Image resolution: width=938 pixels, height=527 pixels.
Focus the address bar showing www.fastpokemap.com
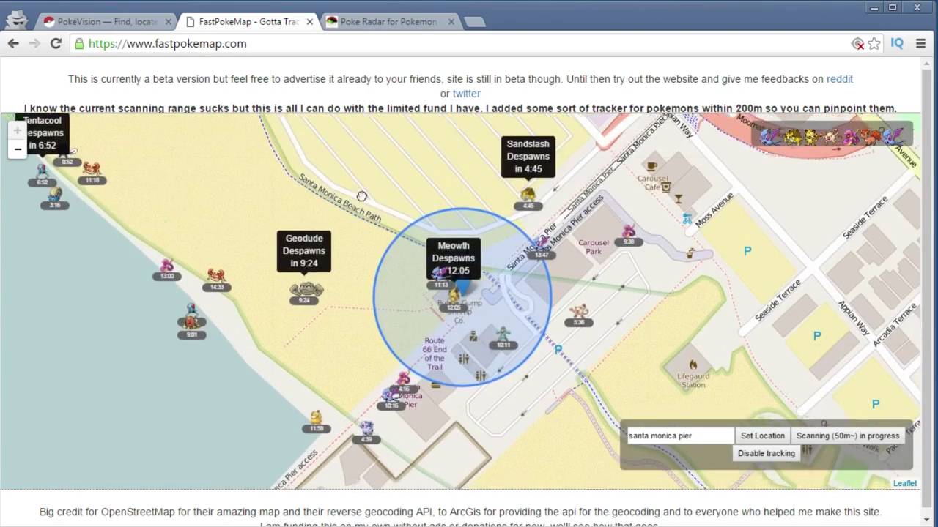click(462, 44)
